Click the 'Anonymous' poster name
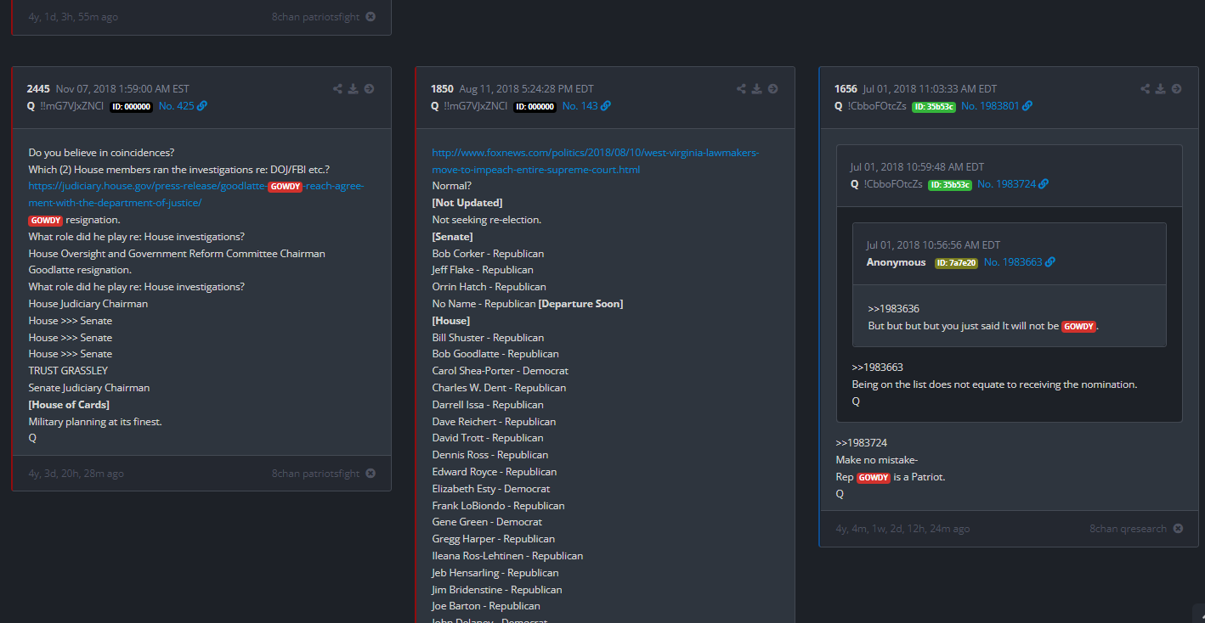Viewport: 1205px width, 623px height. (x=896, y=262)
